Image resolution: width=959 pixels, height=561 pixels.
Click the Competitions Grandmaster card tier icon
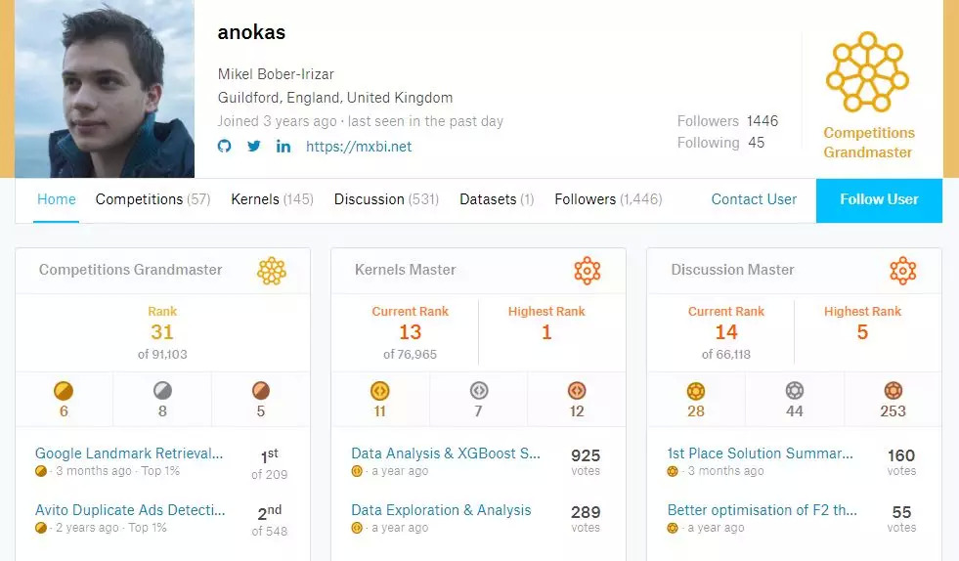pos(271,271)
